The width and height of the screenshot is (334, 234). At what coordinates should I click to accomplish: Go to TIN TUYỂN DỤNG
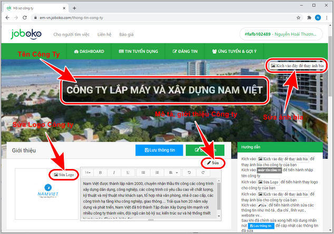[138, 51]
